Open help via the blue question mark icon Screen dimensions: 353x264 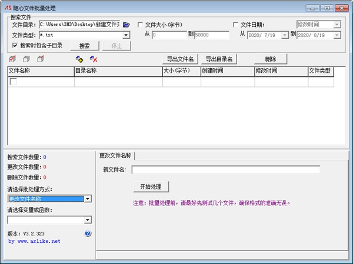pos(88,233)
